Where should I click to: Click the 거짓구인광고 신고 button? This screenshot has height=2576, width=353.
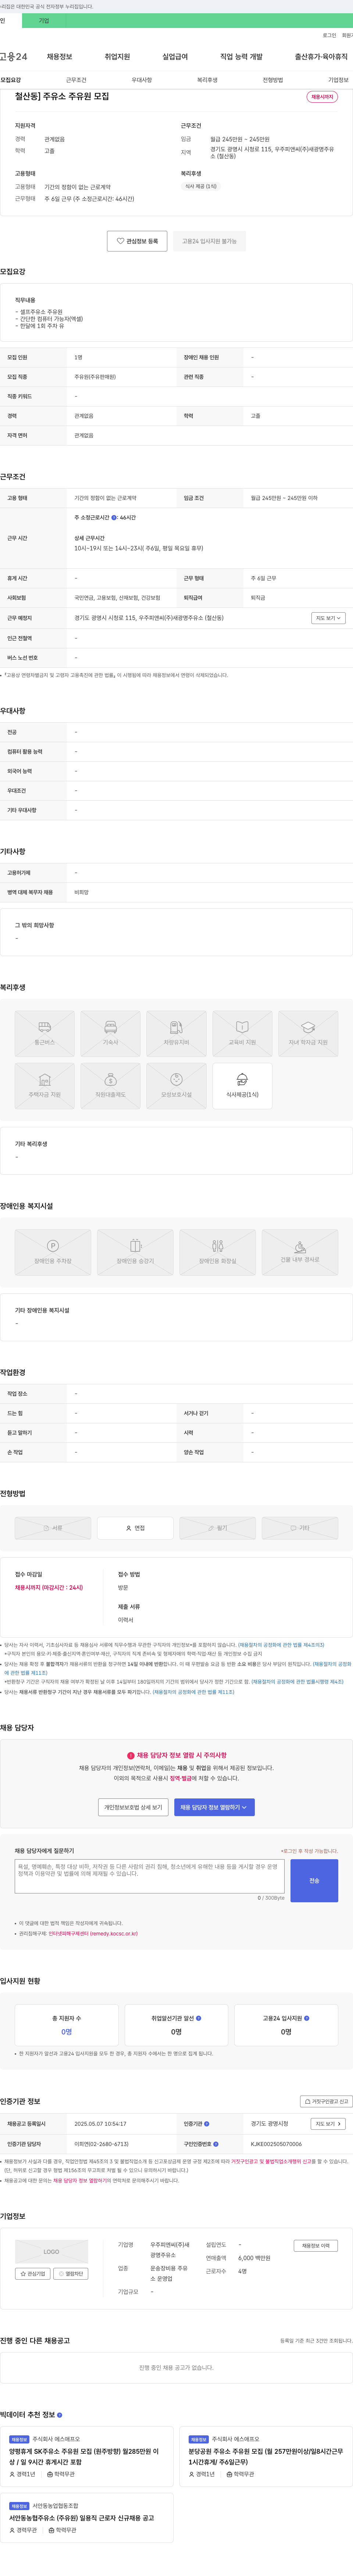click(327, 2102)
